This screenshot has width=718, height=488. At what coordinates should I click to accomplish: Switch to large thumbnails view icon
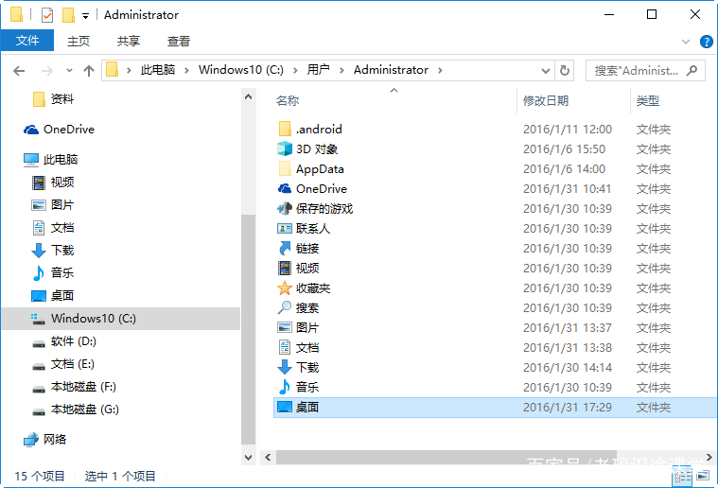click(703, 476)
